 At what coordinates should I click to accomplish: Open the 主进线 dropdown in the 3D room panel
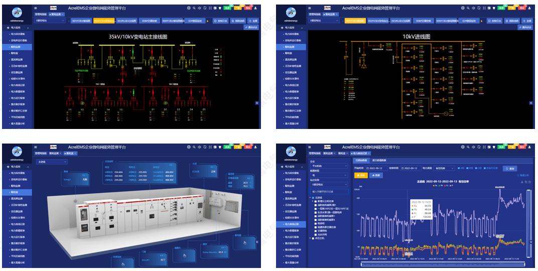(x=51, y=162)
